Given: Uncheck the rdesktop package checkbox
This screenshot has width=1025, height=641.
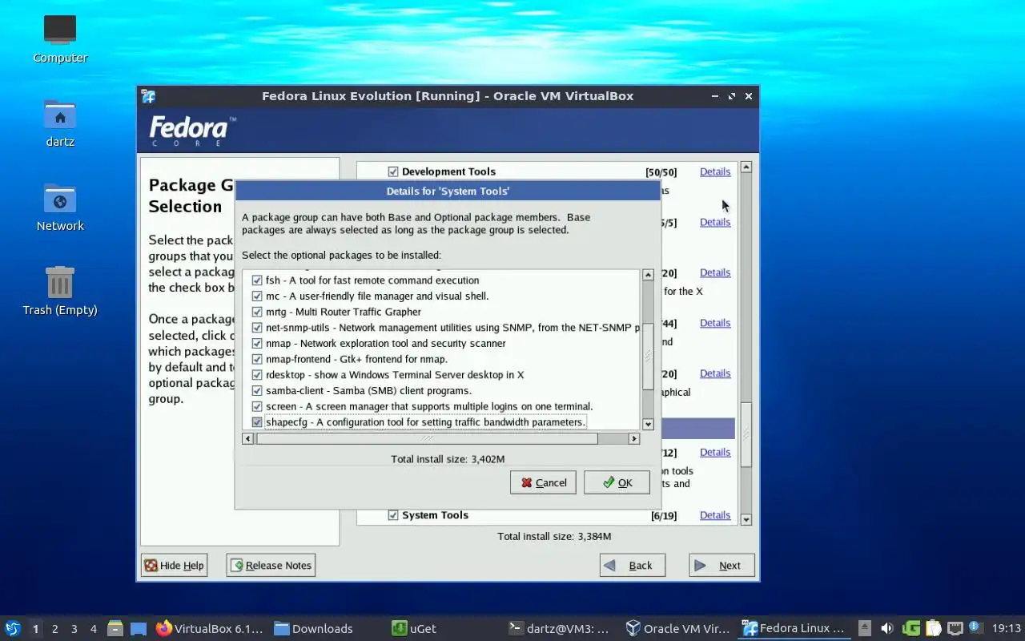Looking at the screenshot, I should (257, 375).
